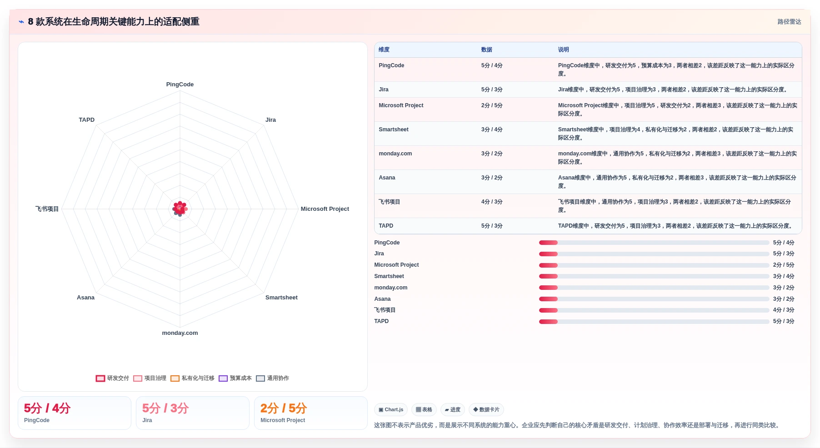
Task: Click the Jira progress bar
Action: (654, 254)
